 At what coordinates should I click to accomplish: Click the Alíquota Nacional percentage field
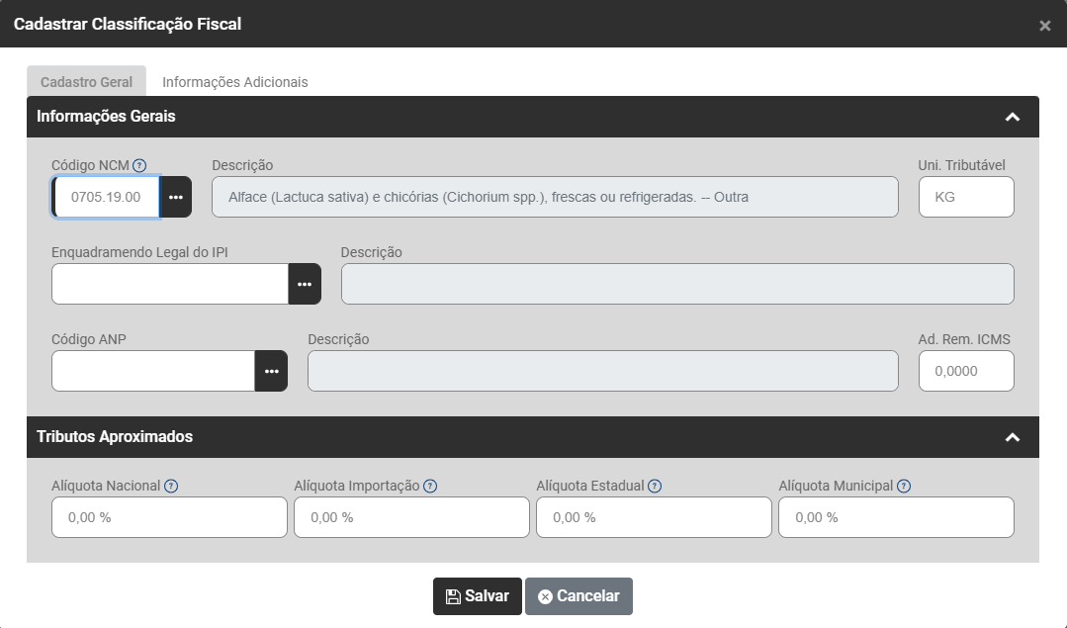click(x=169, y=517)
